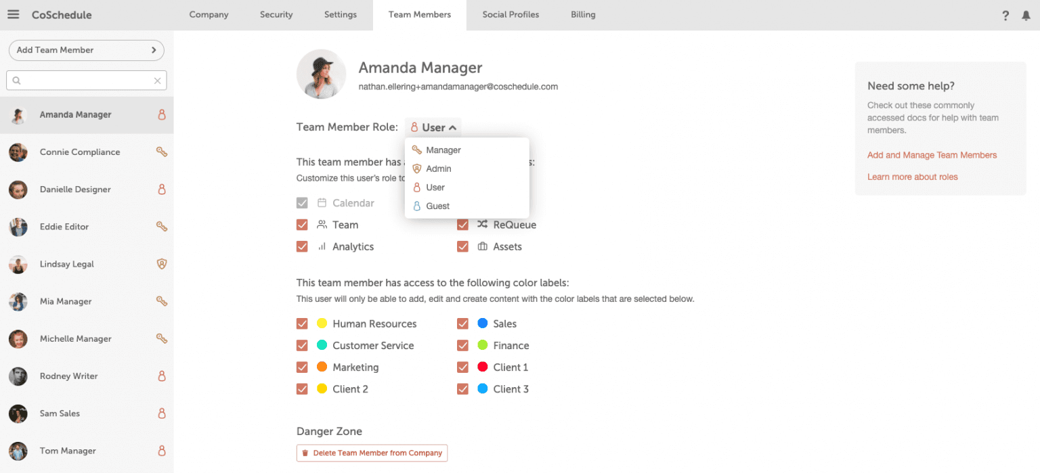Click the Assets briefcase icon

[482, 246]
